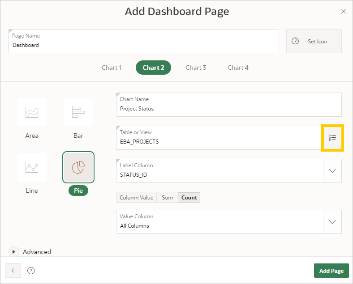This screenshot has width=353, height=284.
Task: Click into the Table or View field
Action: [x=220, y=138]
